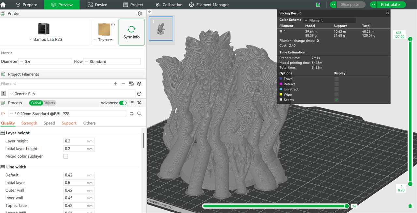Viewport: 417px width, 213px height.
Task: Switch to Prepare tab
Action: [26, 5]
